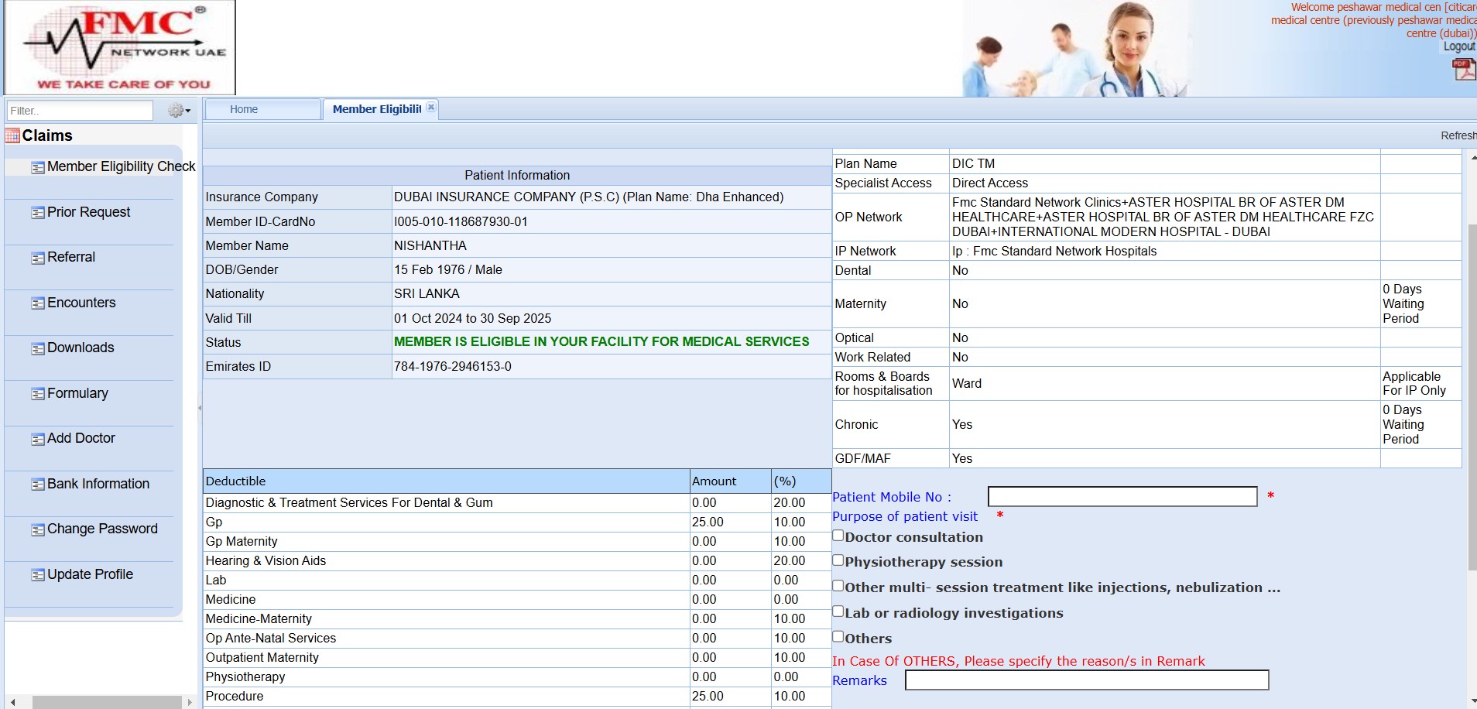Viewport: 1477px width, 709px height.
Task: Click the Downloads sidebar icon
Action: [37, 348]
